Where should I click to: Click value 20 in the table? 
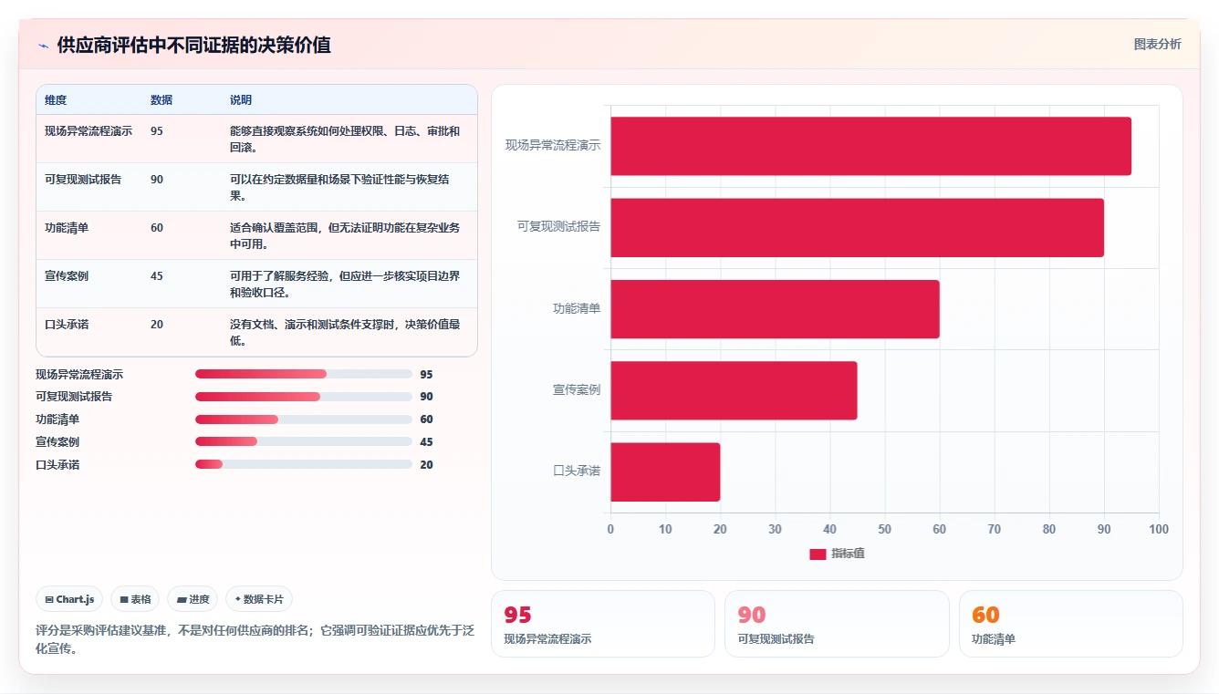pos(157,325)
